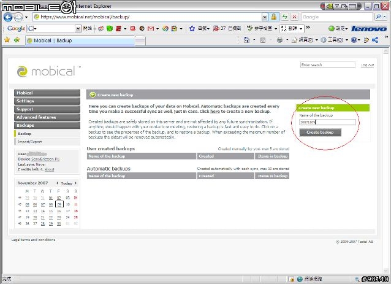Open a new blank tab
The width and height of the screenshot is (391, 284).
140,41
